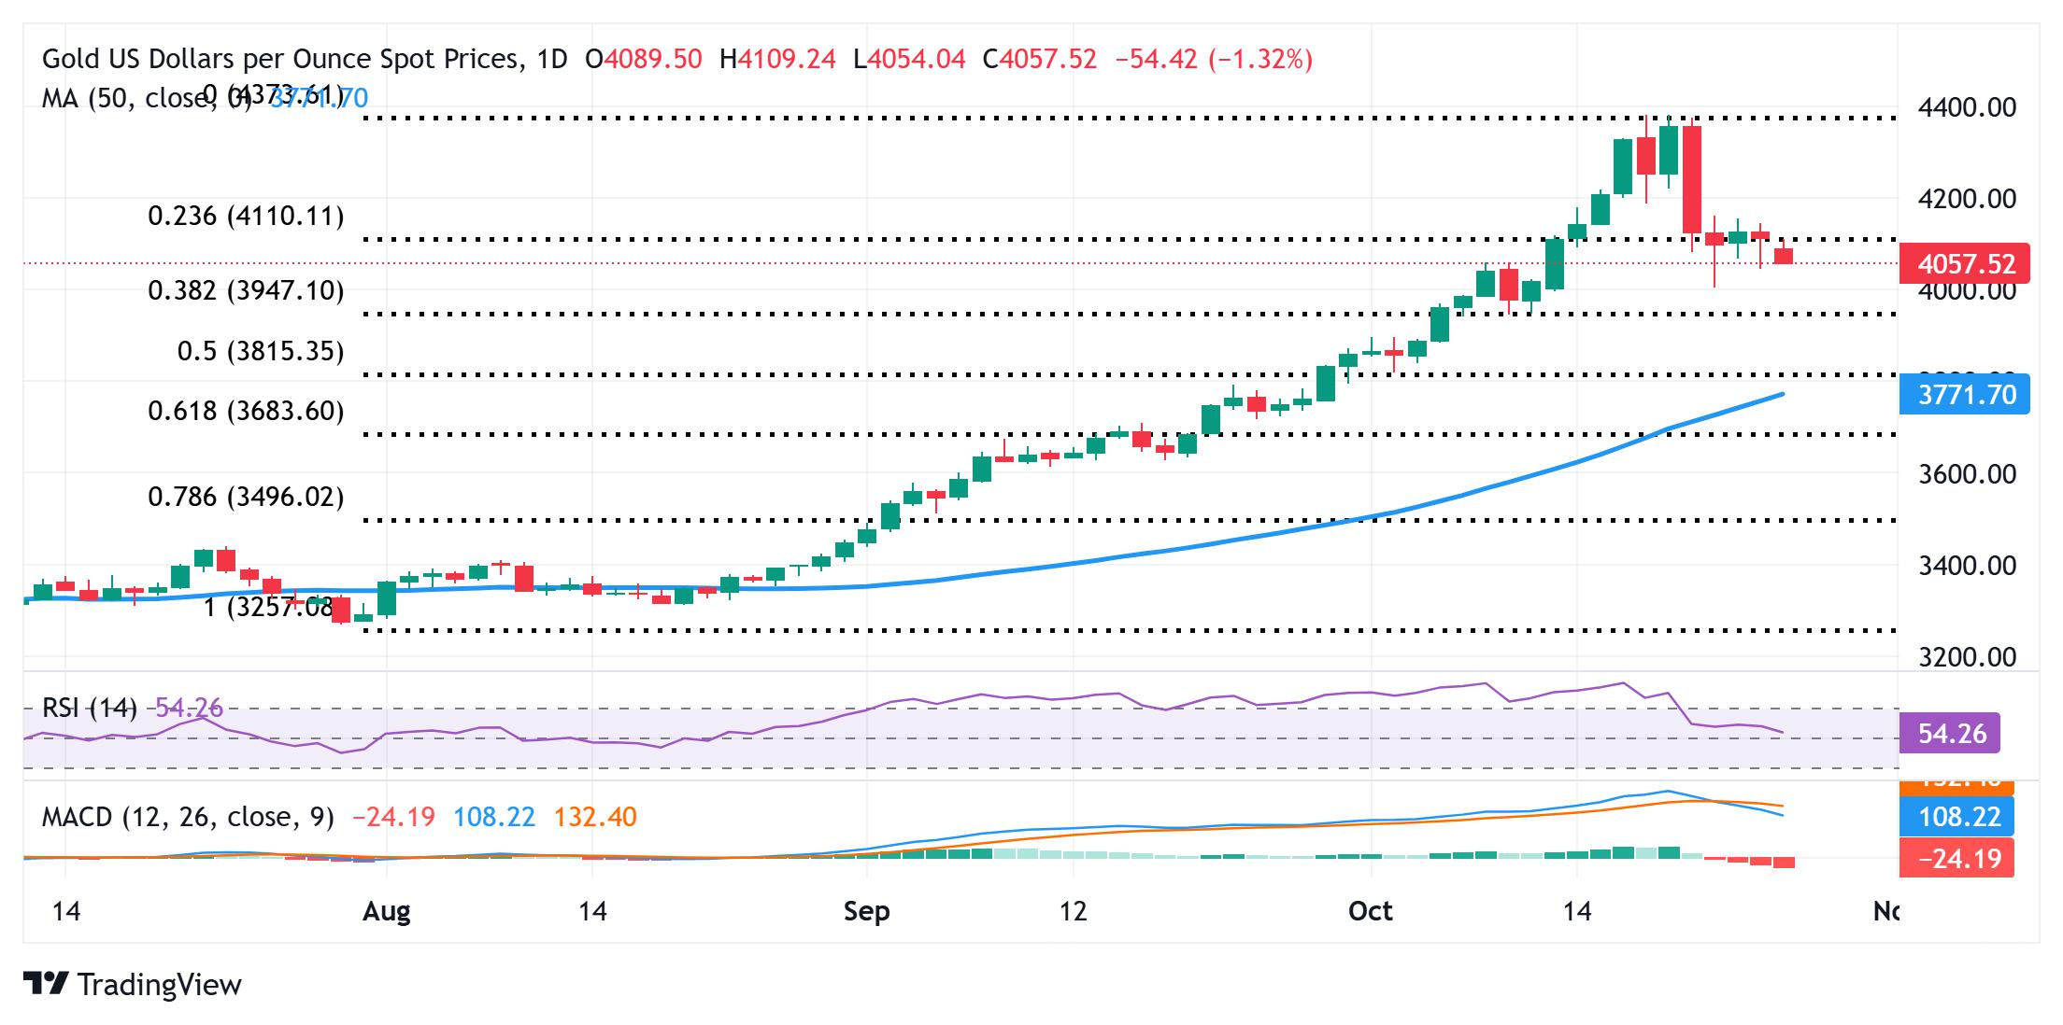Click the RSI value badge 54.26

click(1951, 734)
